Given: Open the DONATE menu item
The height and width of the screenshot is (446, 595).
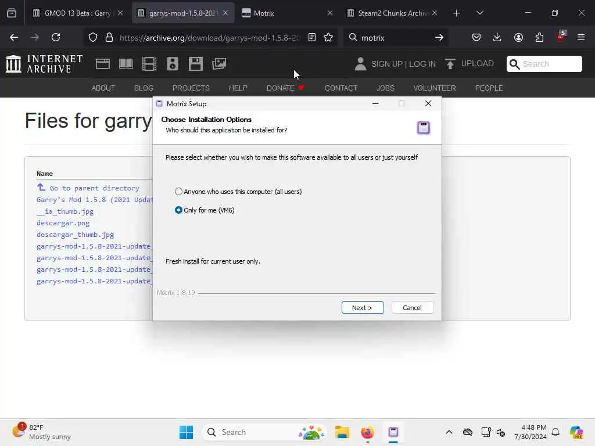Looking at the screenshot, I should click(285, 88).
